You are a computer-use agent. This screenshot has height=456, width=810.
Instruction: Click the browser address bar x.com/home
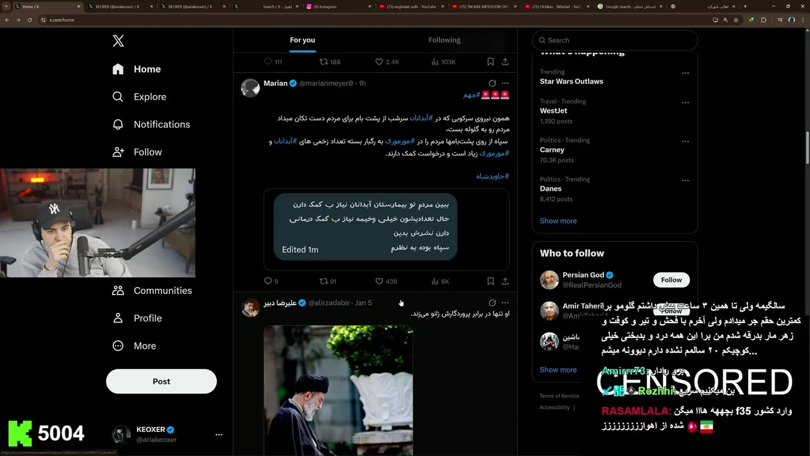373,20
